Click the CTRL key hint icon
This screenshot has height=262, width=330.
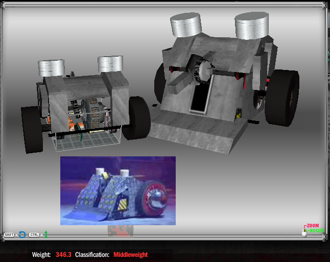[34, 234]
